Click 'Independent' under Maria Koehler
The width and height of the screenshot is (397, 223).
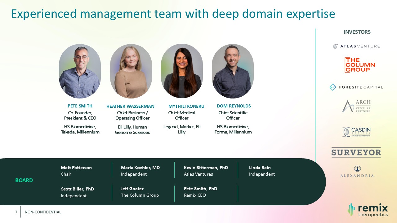pos(134,174)
